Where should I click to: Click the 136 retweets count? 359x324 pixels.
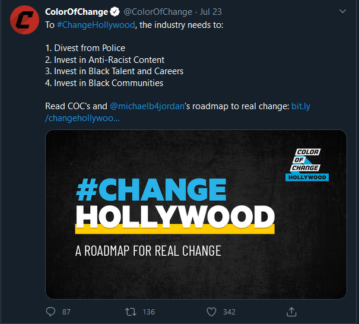[148, 312]
